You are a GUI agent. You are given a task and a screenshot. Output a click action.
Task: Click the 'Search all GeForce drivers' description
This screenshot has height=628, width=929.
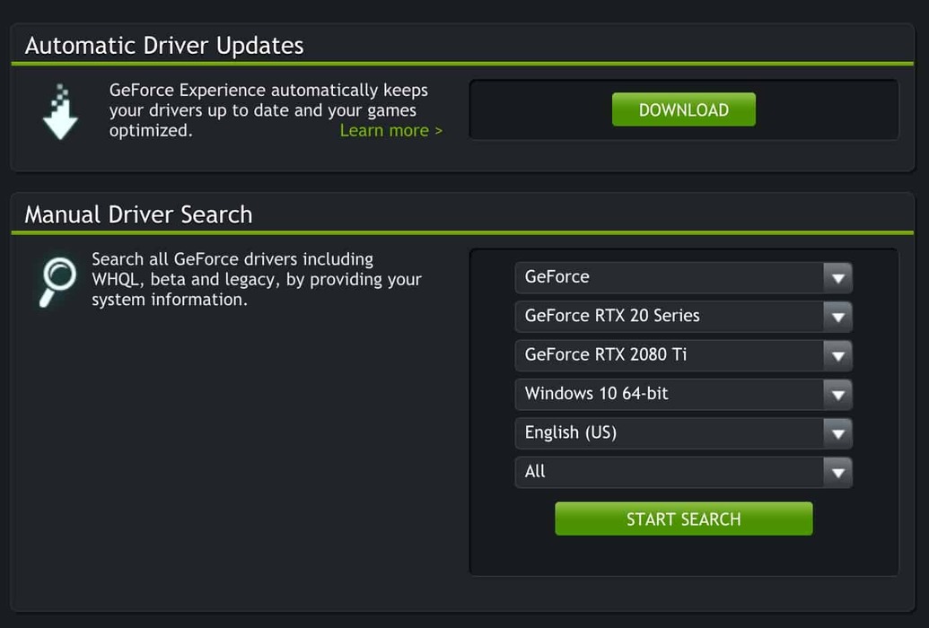pos(257,279)
